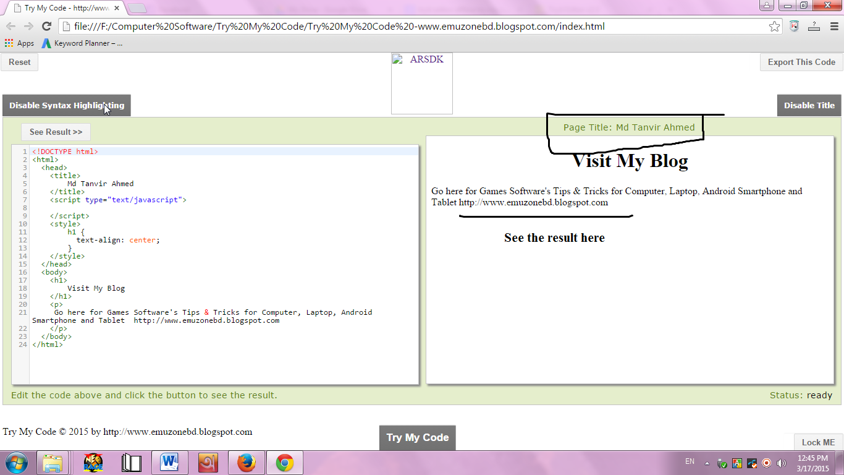Screen dimensions: 844x475
Task: Click the ARSDK broken image link
Action: (422, 83)
